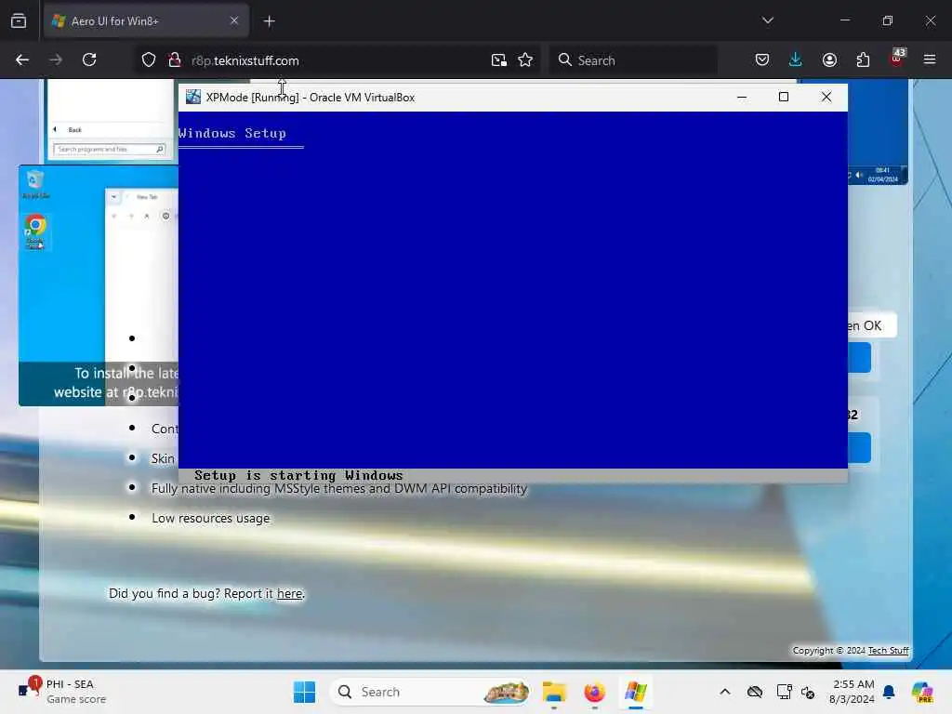Open the PHI - SEA game score widget
This screenshot has width=952, height=714.
coord(62,692)
